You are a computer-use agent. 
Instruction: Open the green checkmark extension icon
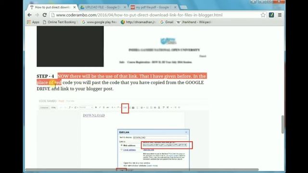271,15
